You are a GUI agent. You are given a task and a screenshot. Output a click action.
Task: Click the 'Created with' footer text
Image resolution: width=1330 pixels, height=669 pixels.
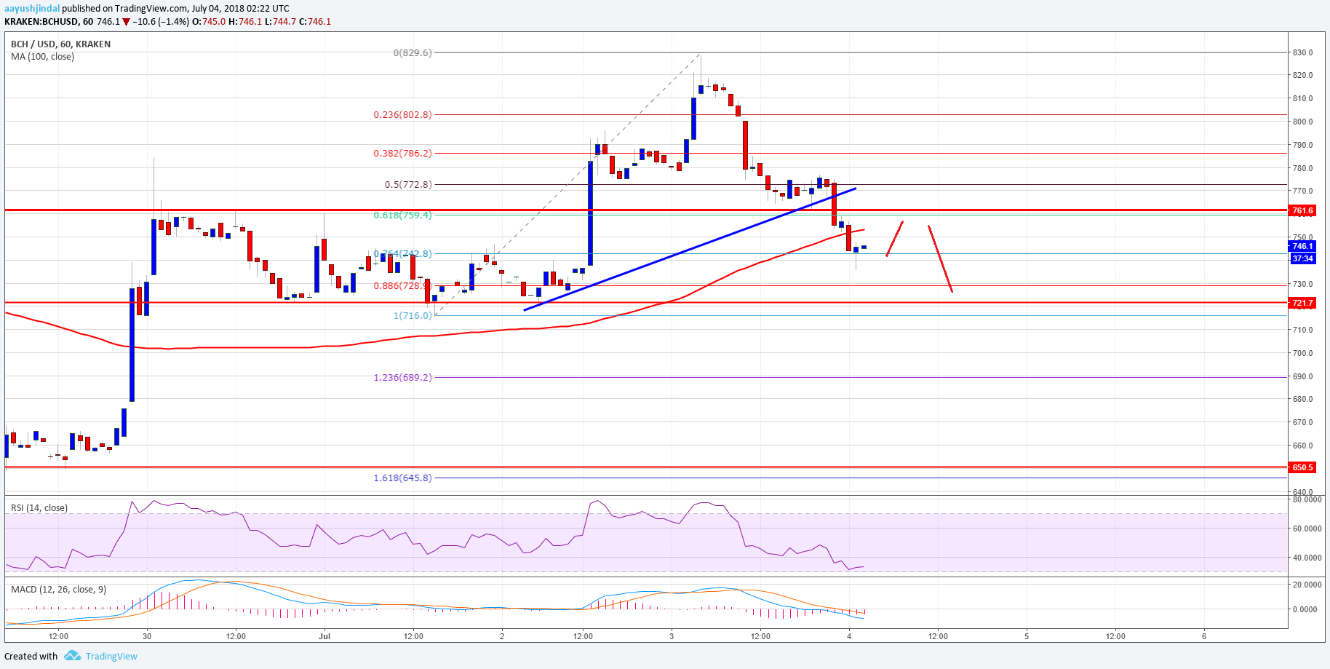coord(31,657)
